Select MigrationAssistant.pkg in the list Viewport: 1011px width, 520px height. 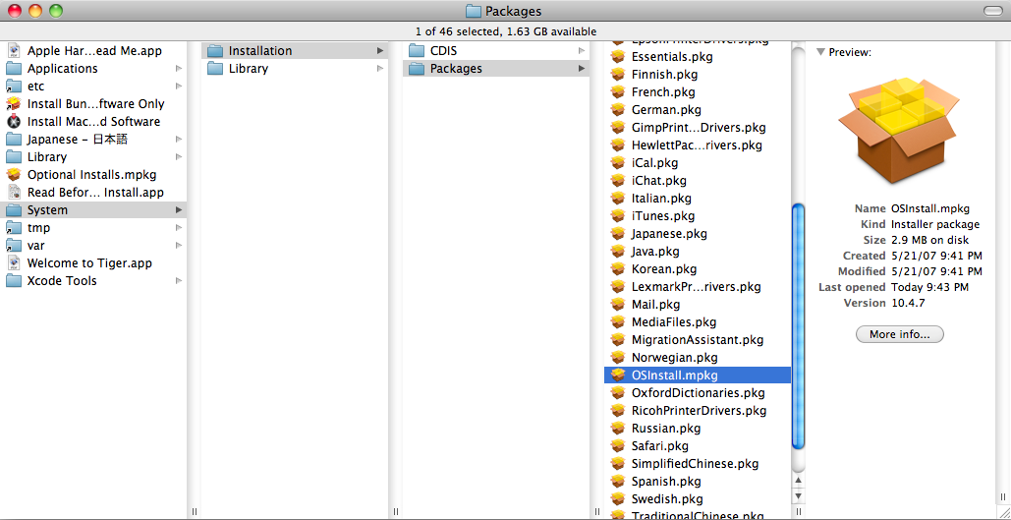coord(698,339)
